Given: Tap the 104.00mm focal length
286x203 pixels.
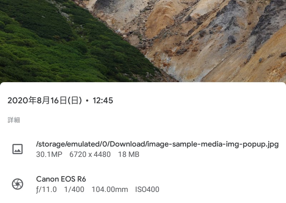Looking at the screenshot, I should click(x=110, y=189).
